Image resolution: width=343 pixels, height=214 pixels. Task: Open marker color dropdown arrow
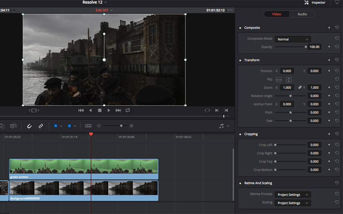(75, 126)
